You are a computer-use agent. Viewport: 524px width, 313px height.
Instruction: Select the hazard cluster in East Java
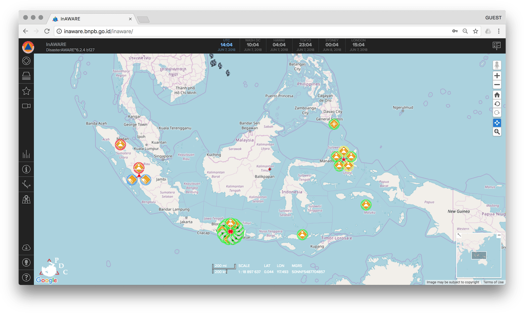tap(231, 231)
